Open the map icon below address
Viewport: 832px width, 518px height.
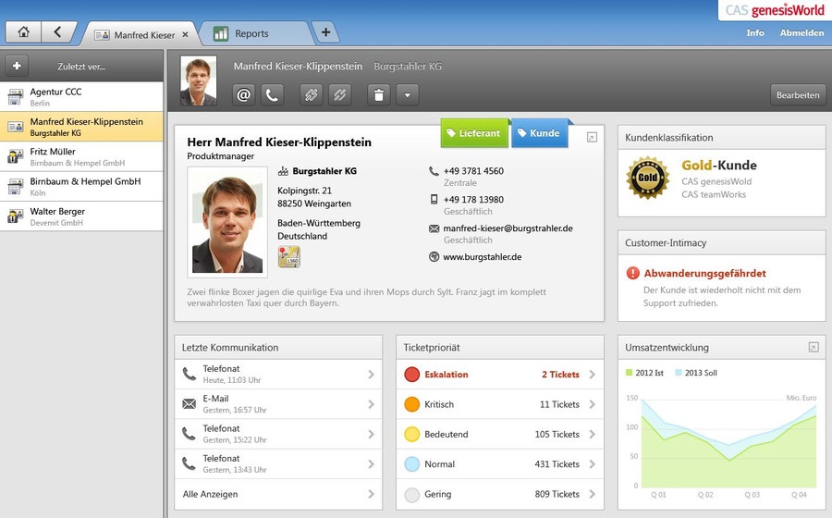(289, 256)
